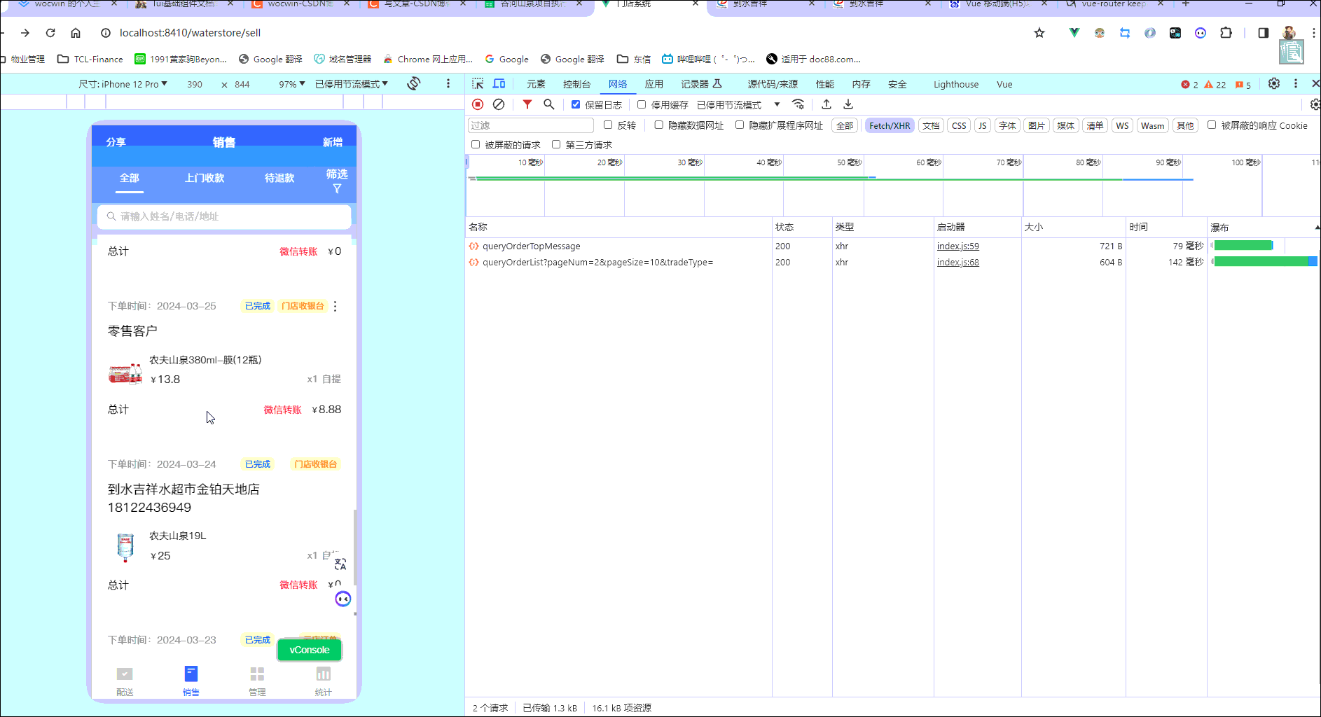Enable 停用缓存 checkbox
Screen dimensions: 1321x717
click(642, 104)
